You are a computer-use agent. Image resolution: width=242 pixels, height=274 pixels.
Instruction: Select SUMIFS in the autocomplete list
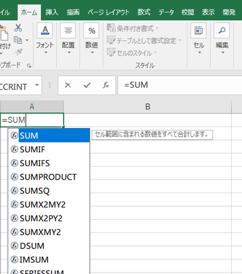tap(49, 163)
